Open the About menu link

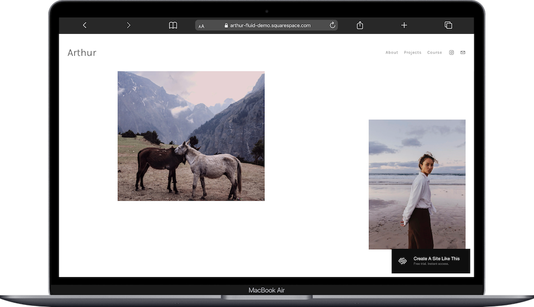coord(391,52)
